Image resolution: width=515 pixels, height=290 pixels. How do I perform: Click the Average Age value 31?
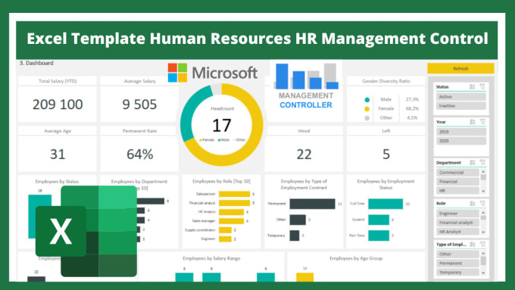(x=58, y=154)
